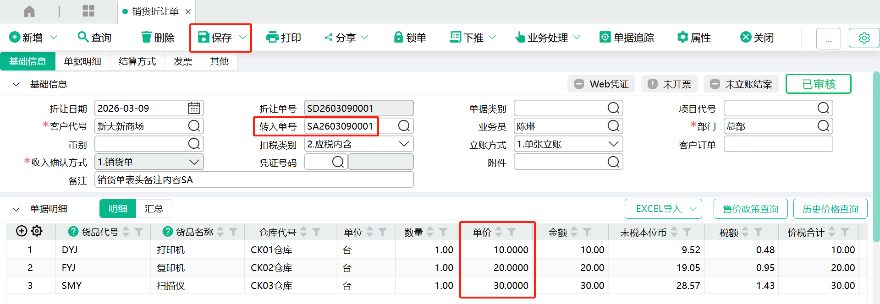Collapse the 基础信息 section
Image resolution: width=880 pixels, height=304 pixels.
pos(16,84)
